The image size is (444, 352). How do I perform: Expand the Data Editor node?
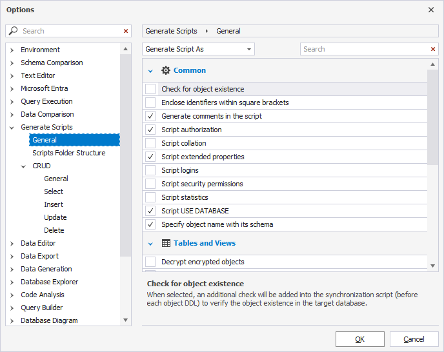(12, 244)
